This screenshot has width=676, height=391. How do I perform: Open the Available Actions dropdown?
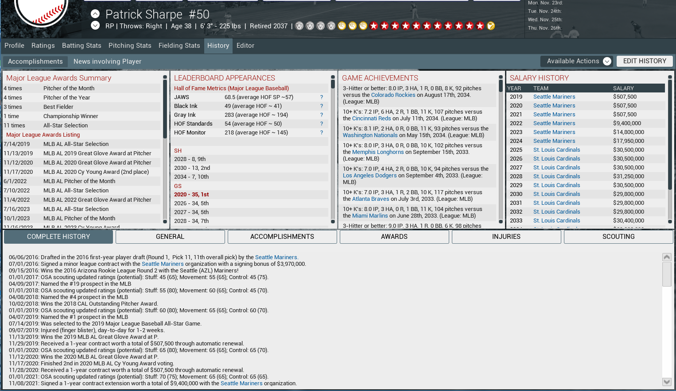pyautogui.click(x=577, y=61)
